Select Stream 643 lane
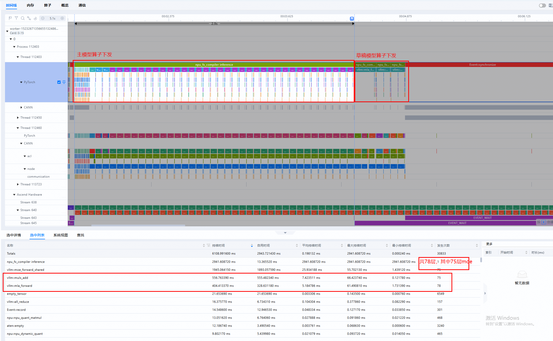Image resolution: width=553 pixels, height=341 pixels. (x=36, y=218)
